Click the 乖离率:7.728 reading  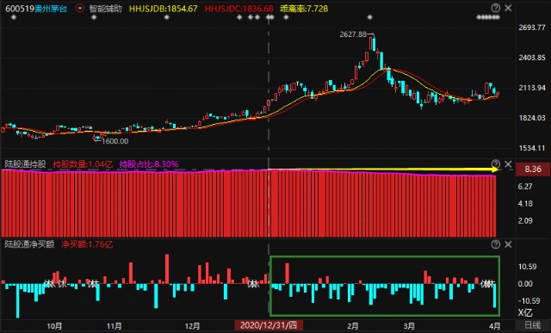pyautogui.click(x=304, y=9)
